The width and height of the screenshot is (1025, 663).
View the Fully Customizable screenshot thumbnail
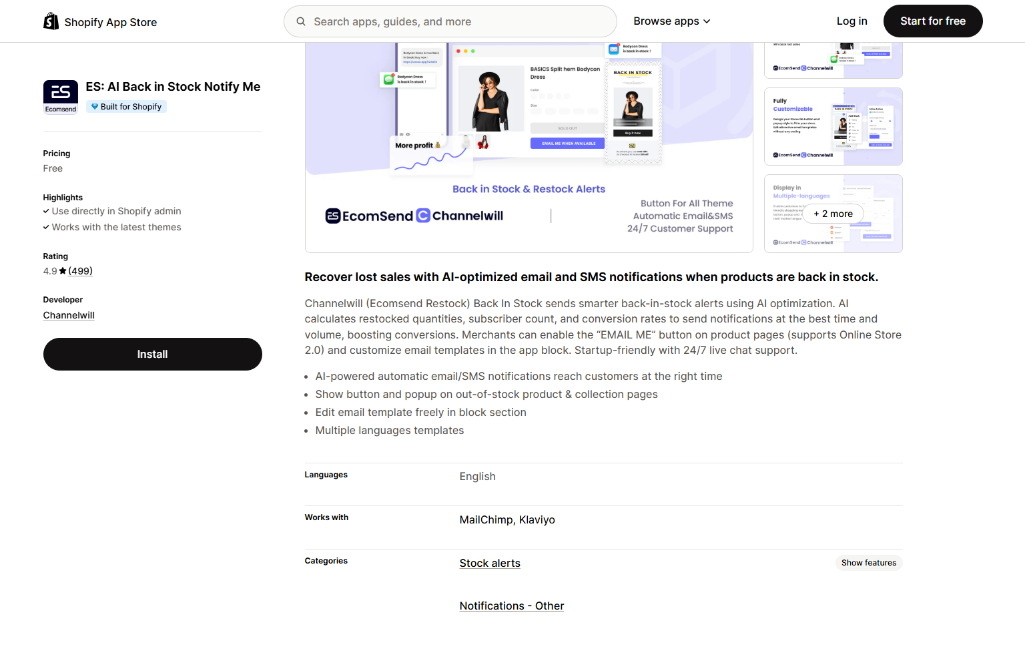pos(833,126)
